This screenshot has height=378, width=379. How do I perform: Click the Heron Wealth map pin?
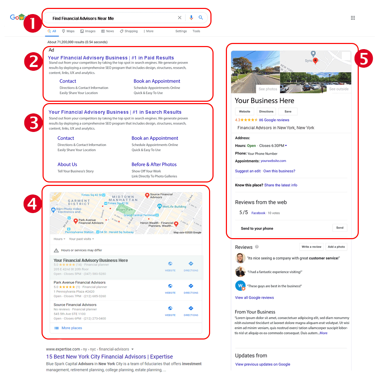pos(176,224)
